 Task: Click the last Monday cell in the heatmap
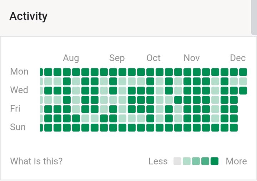point(243,72)
